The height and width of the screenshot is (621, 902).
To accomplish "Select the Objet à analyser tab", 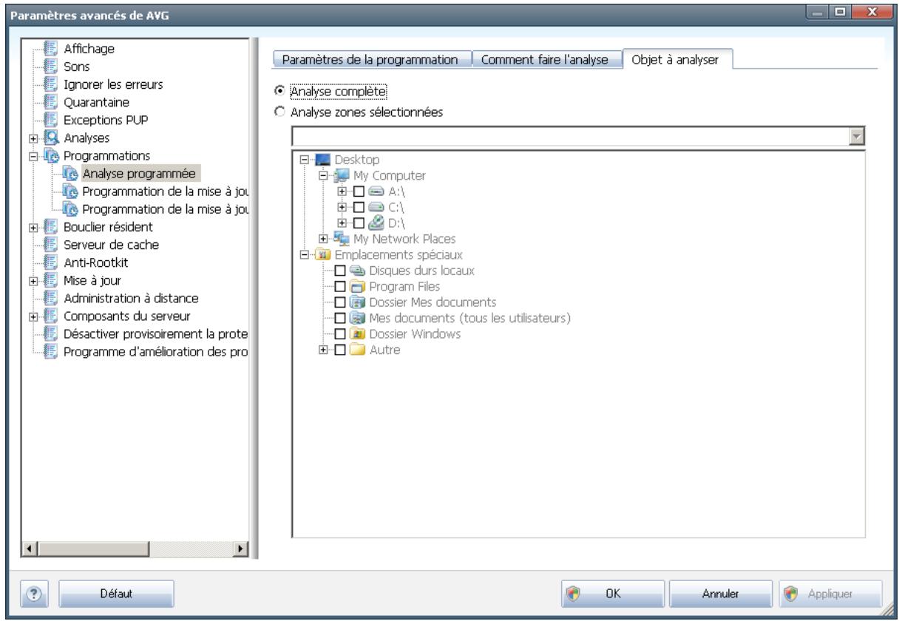I will point(677,59).
